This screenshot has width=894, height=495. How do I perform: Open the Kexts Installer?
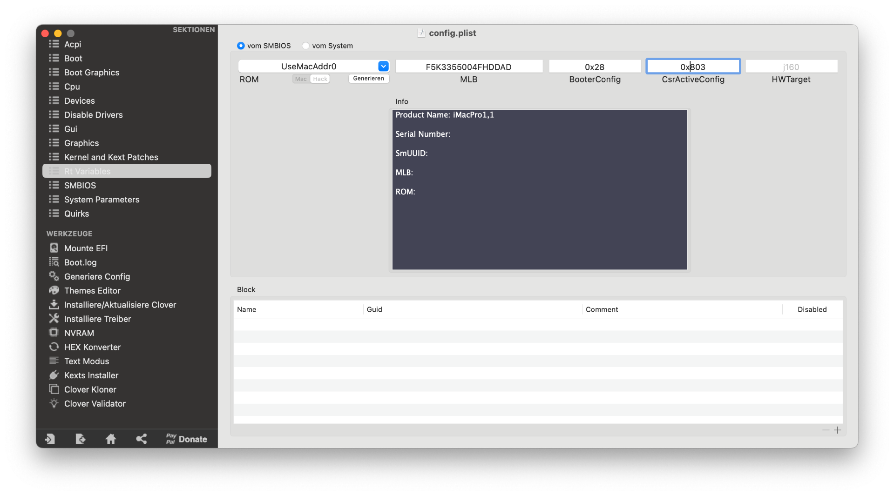(x=91, y=375)
